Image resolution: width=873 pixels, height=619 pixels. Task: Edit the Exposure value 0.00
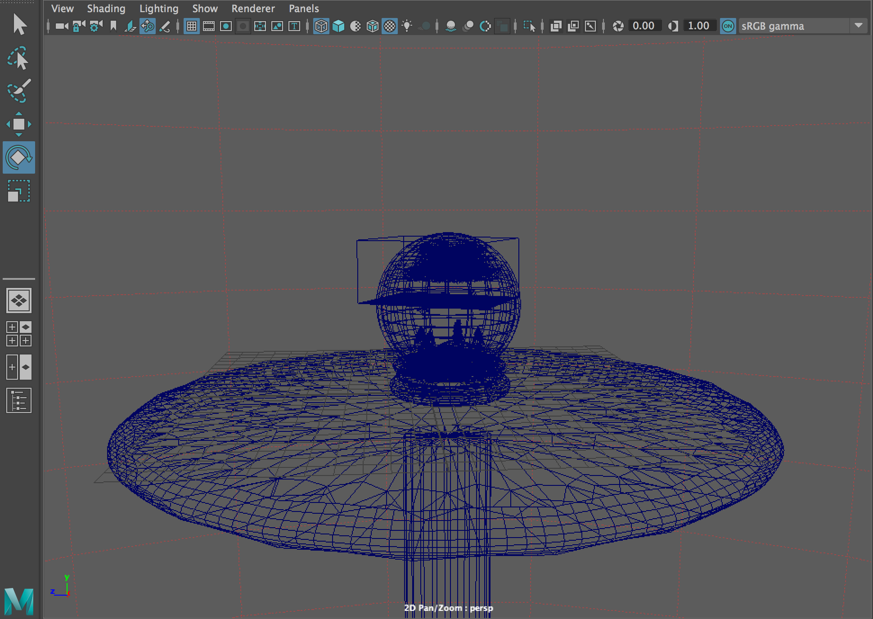point(644,26)
